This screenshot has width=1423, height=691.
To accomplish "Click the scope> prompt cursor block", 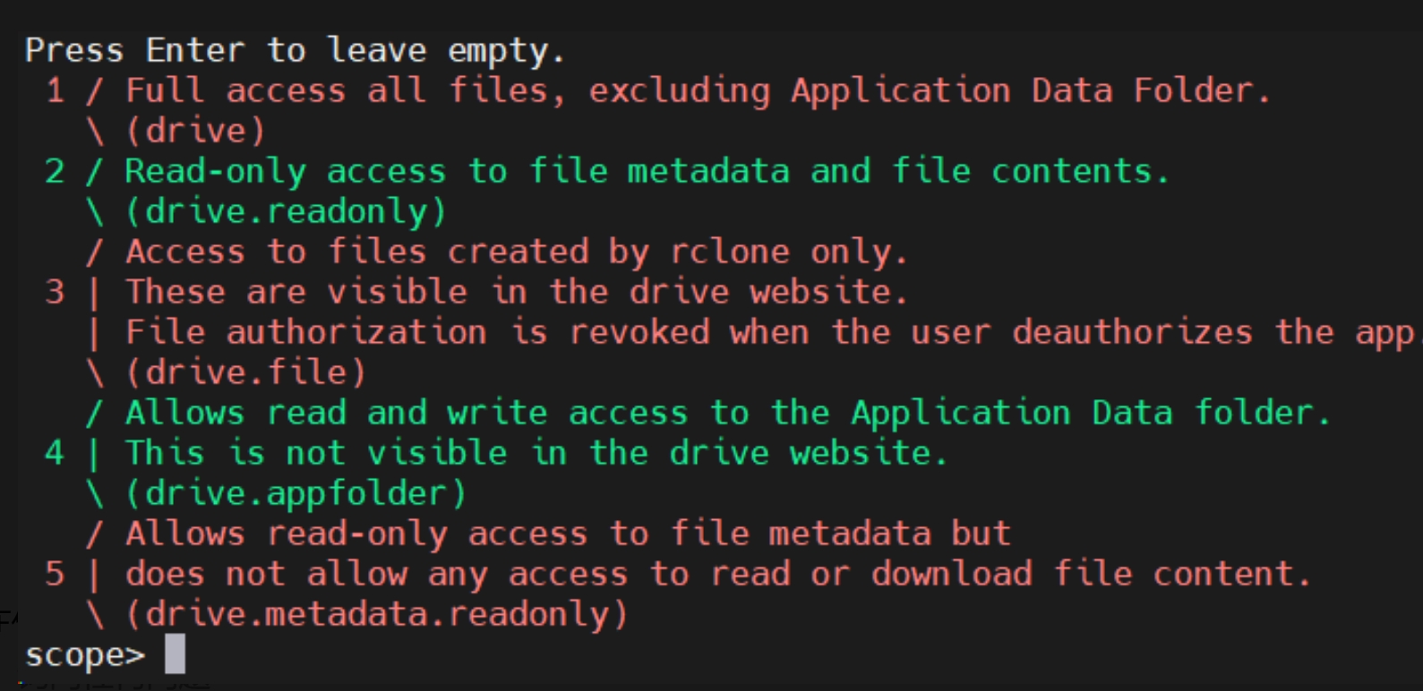I will [x=176, y=653].
